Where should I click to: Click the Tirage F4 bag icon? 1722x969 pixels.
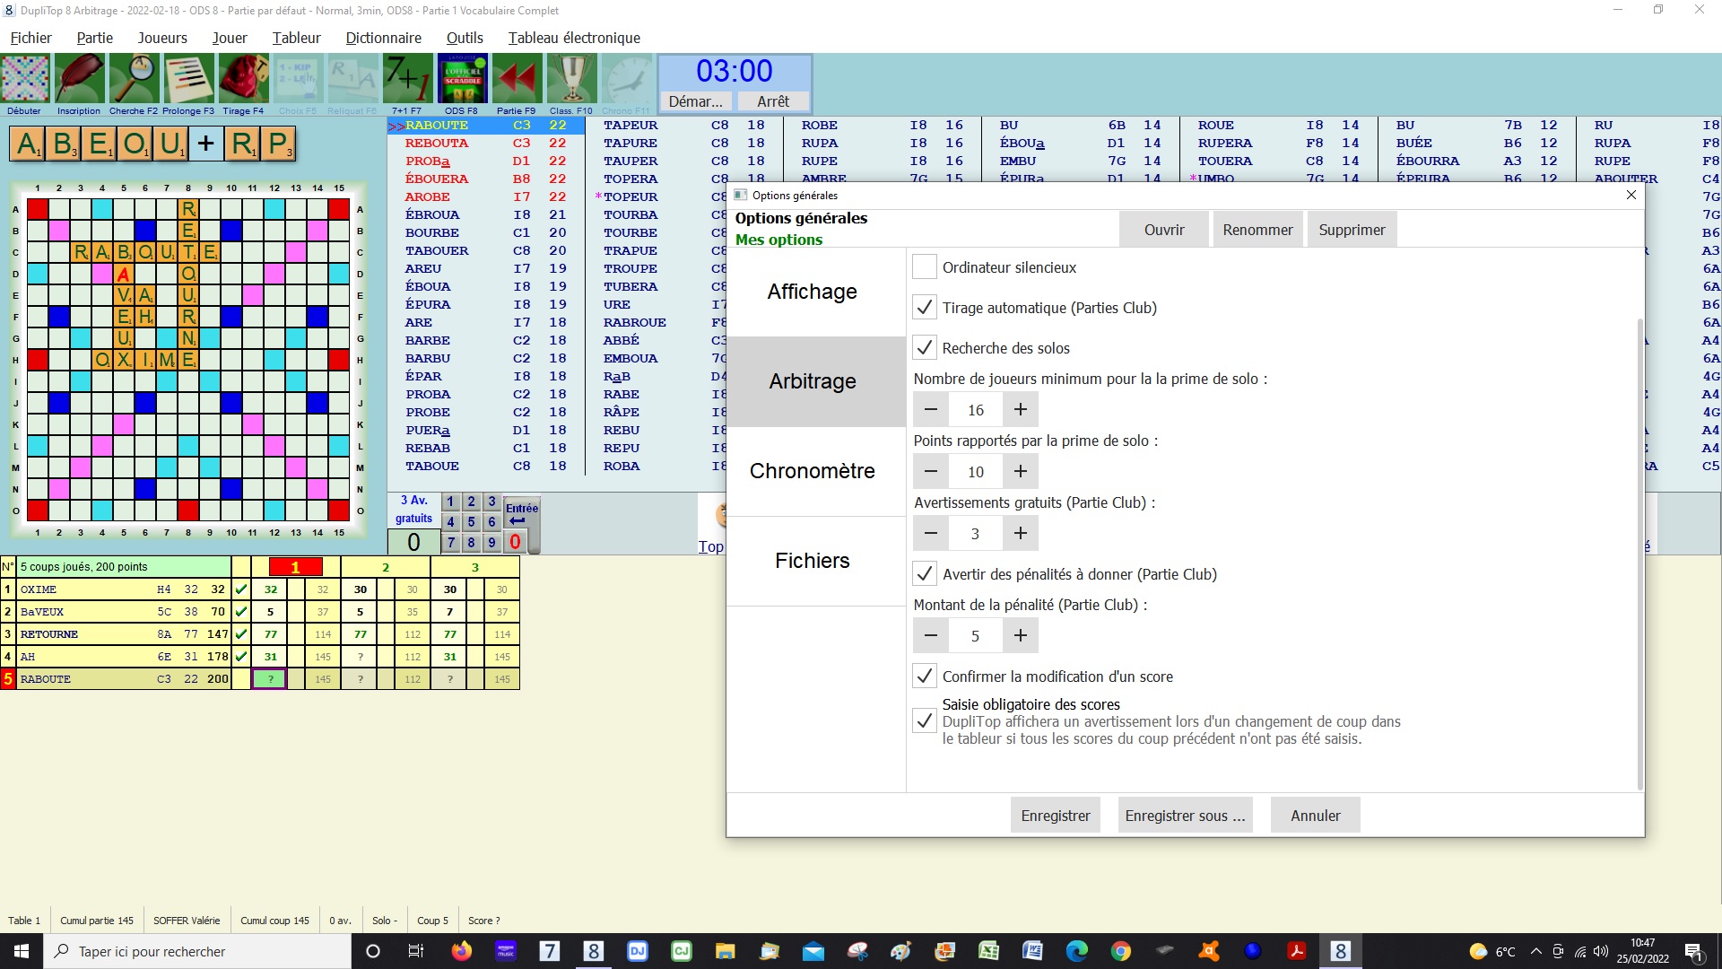tap(243, 80)
